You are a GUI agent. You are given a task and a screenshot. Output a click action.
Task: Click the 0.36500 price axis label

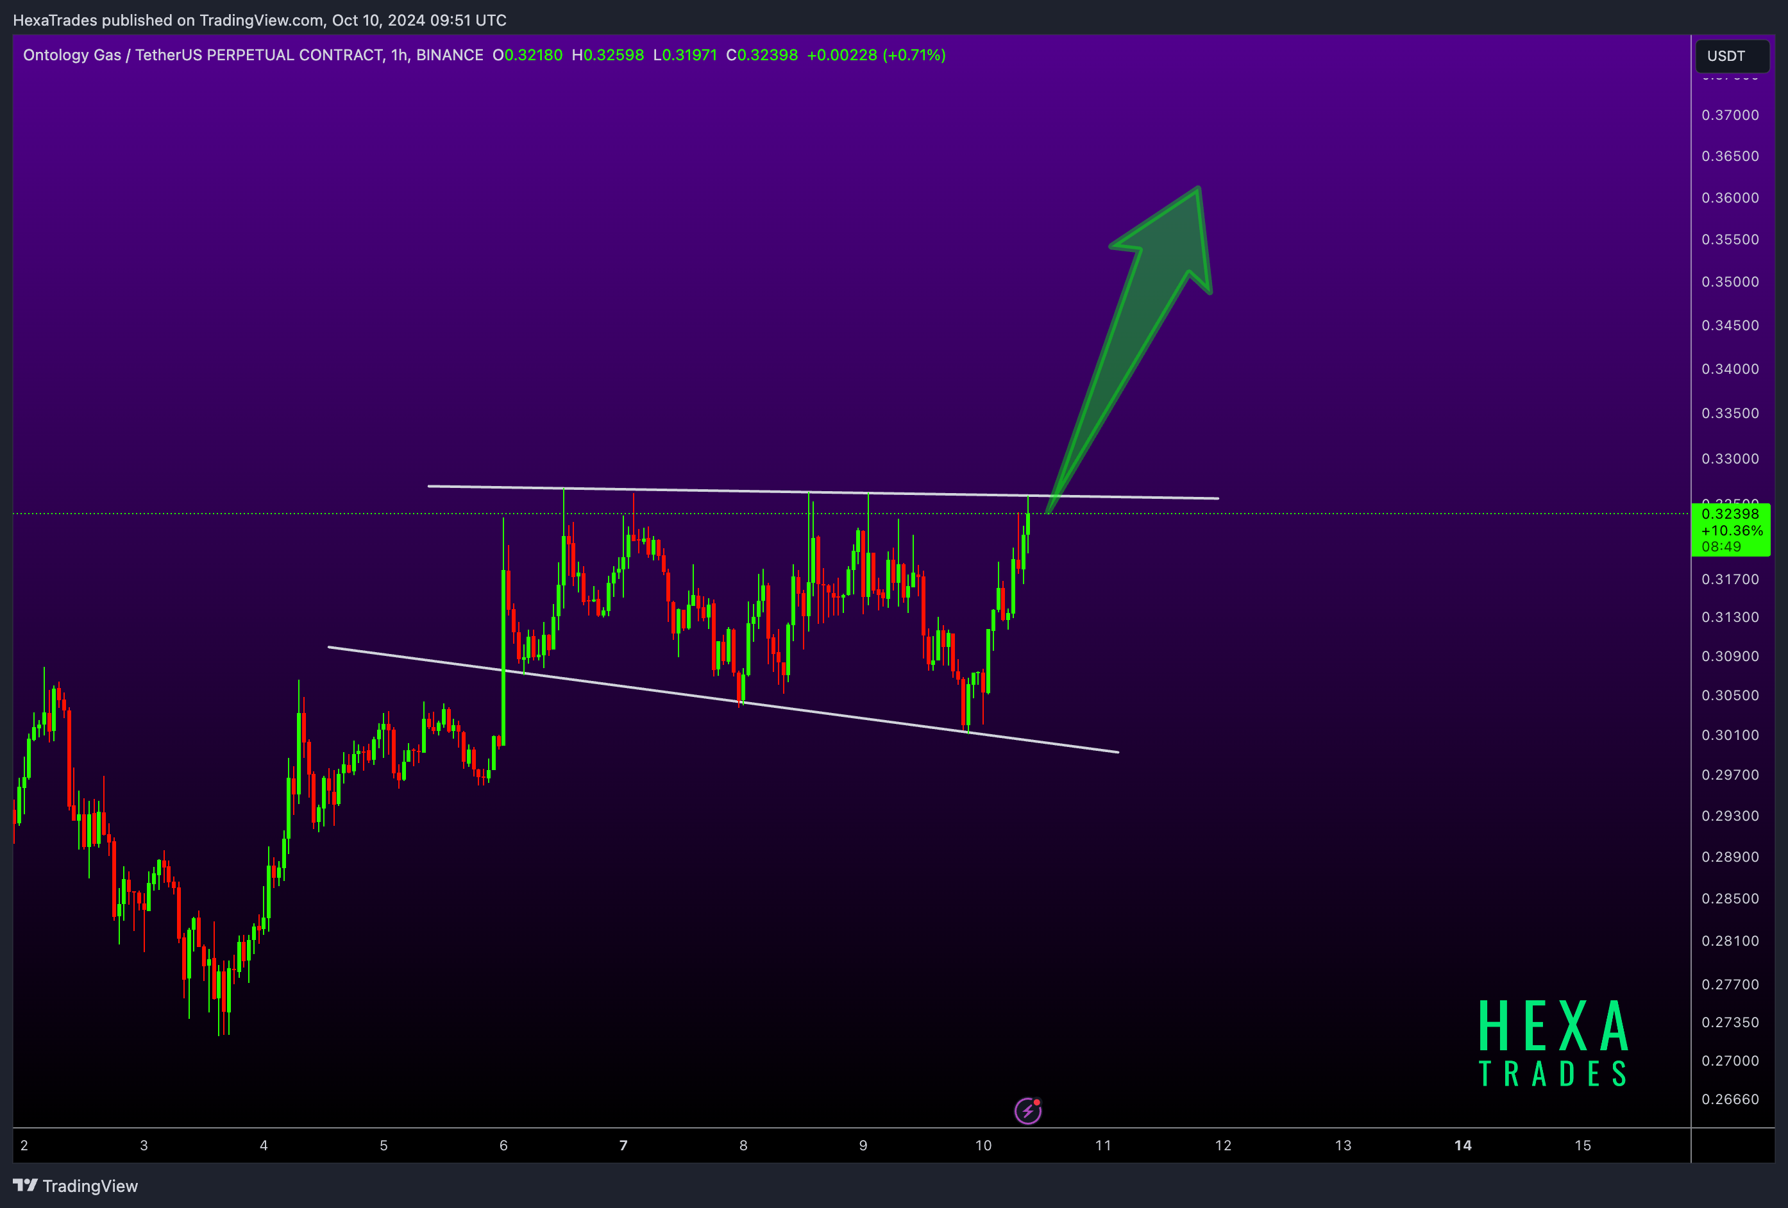[x=1730, y=155]
